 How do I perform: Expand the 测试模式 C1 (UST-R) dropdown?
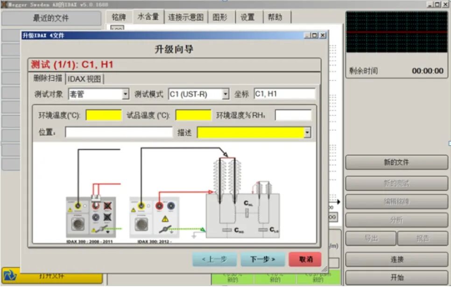[x=225, y=94]
